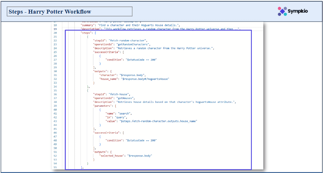
Task: Click the Sympl.io brand name text
Action: pyautogui.click(x=297, y=11)
